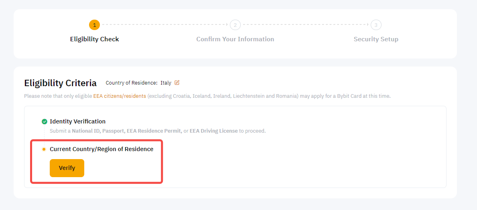This screenshot has width=477, height=210.
Task: Open the Security Setup step label
Action: [376, 39]
